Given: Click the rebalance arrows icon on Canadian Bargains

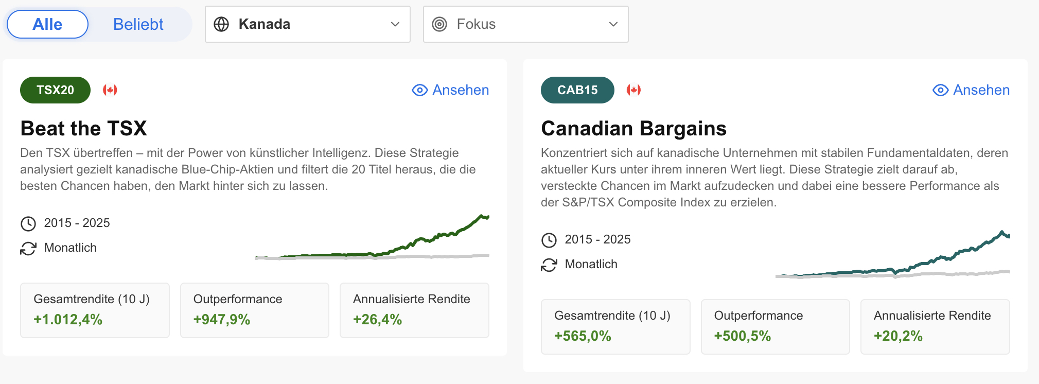Looking at the screenshot, I should coord(549,265).
